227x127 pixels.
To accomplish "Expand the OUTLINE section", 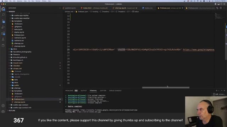I will pyautogui.click(x=12, y=110).
